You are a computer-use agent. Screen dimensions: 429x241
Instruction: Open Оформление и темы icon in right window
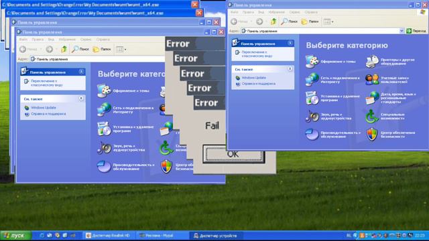312,61
